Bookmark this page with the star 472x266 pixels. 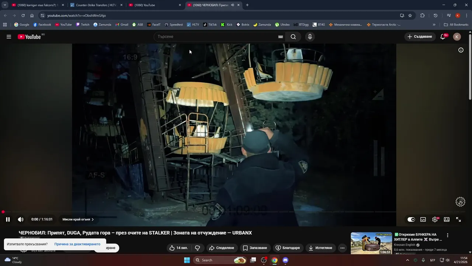410,16
